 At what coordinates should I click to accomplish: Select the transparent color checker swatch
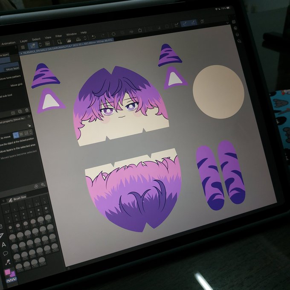point(12,280)
